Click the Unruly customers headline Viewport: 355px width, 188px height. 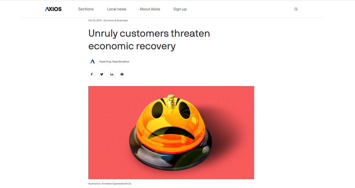(x=149, y=40)
